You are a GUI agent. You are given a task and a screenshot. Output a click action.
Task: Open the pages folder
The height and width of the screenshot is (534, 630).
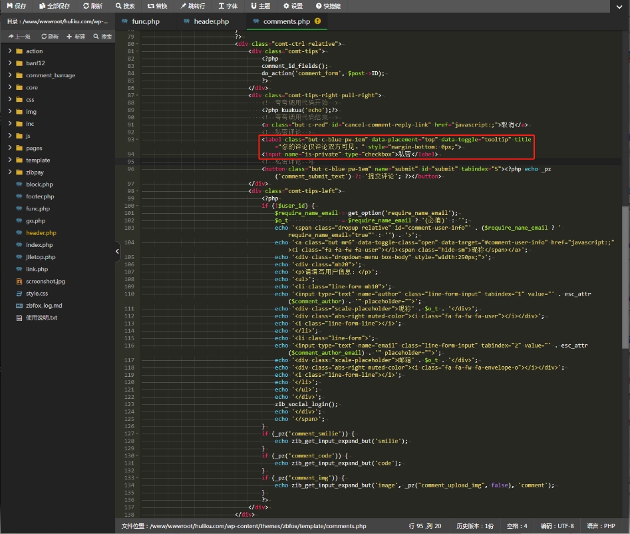click(34, 148)
